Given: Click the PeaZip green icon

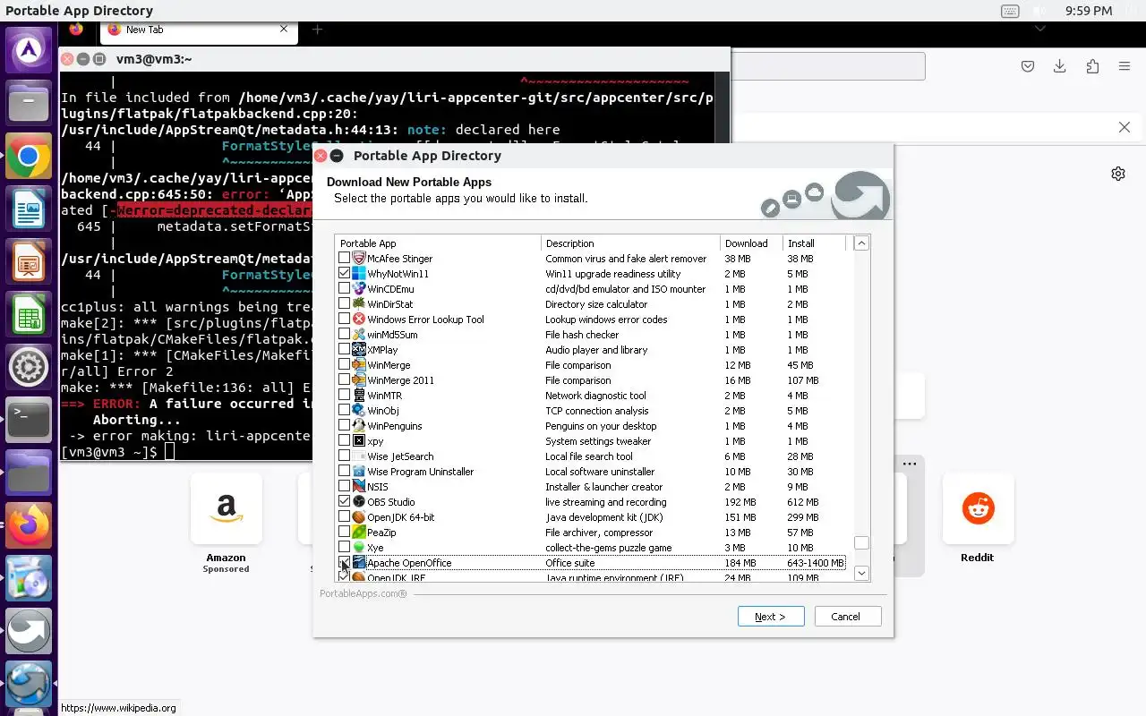Looking at the screenshot, I should (x=359, y=533).
